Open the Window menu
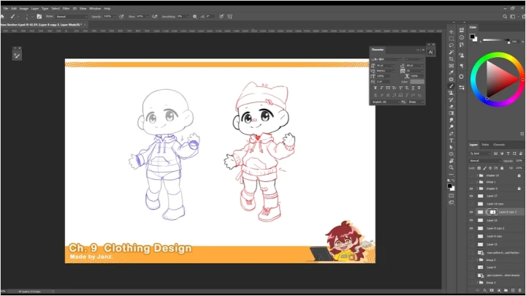 (95, 8)
